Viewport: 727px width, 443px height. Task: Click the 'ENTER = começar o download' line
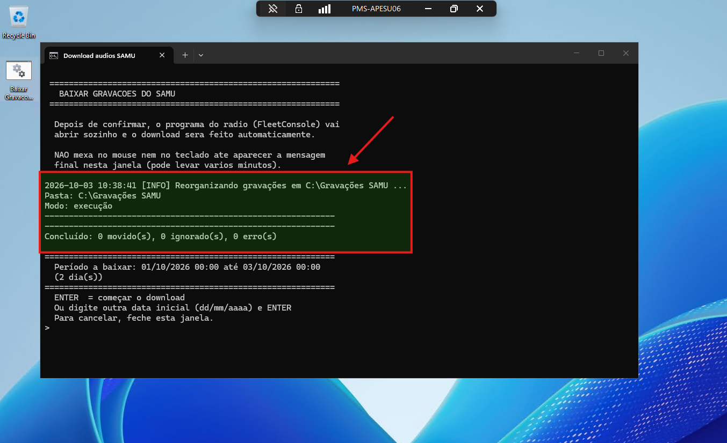click(x=119, y=298)
